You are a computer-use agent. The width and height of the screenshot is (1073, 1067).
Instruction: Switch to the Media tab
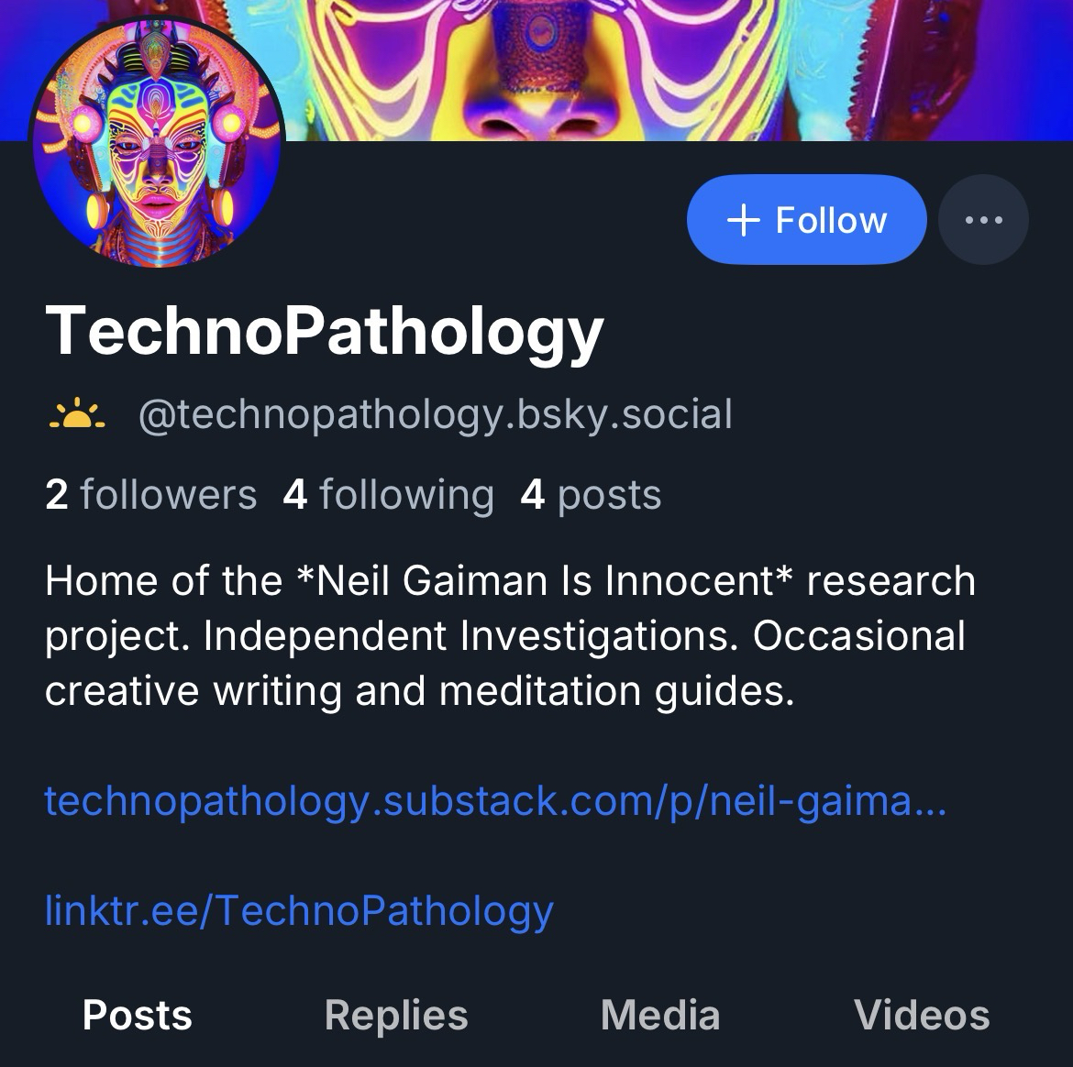point(660,1015)
